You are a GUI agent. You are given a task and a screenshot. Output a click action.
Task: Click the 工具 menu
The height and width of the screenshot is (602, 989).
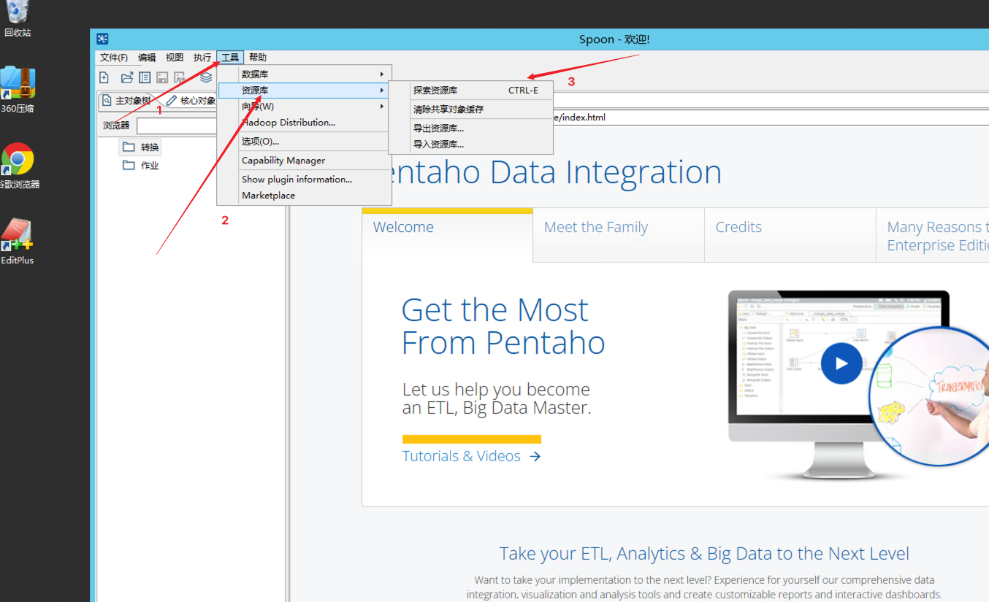coord(230,58)
